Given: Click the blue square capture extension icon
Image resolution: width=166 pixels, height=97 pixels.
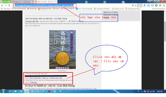Looking at the screenshot, I should [x=148, y=5].
